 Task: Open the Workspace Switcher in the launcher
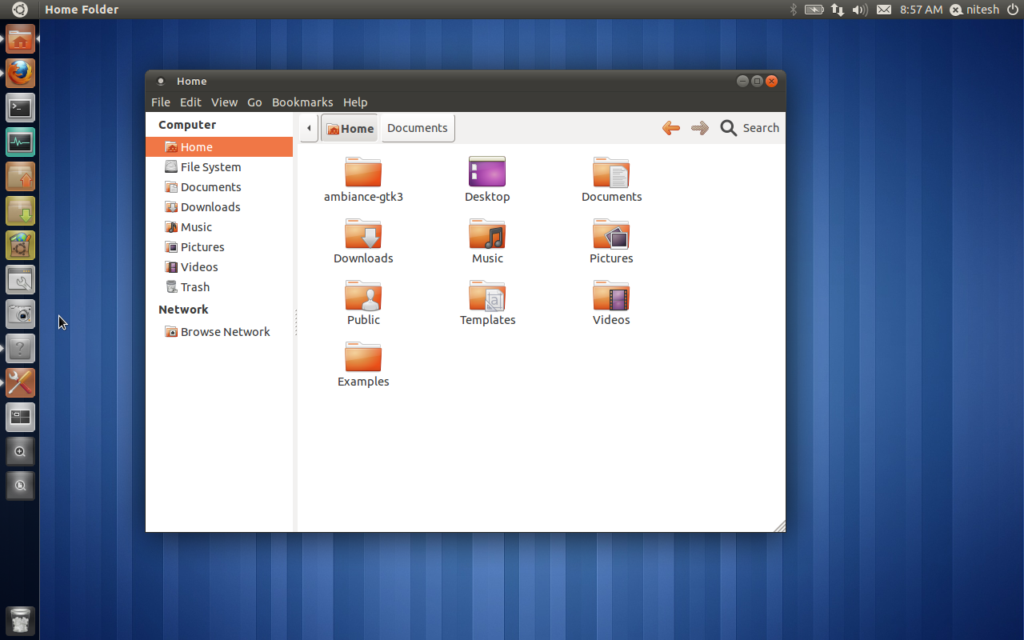pos(19,417)
